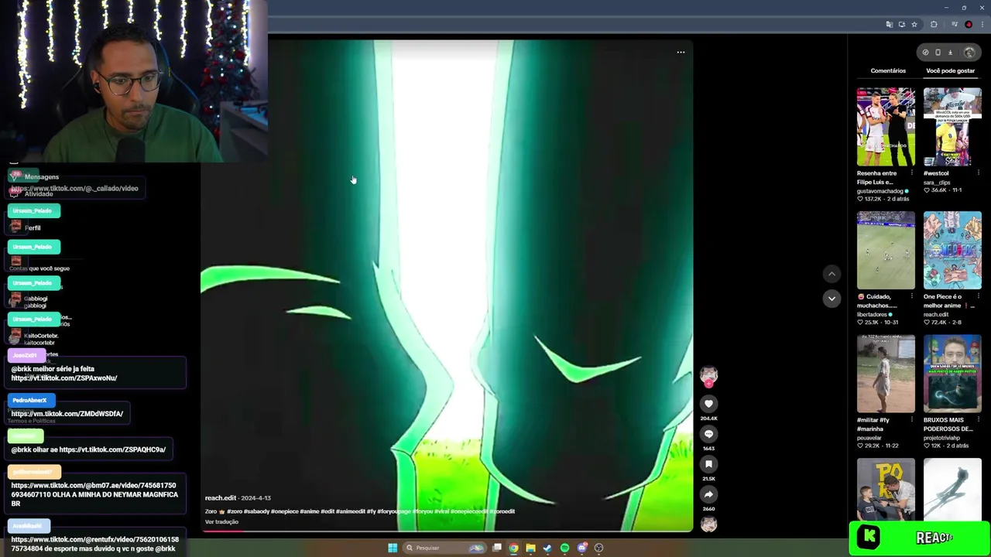Image resolution: width=991 pixels, height=557 pixels.
Task: Click the Chrome translate page icon
Action: coord(889,25)
